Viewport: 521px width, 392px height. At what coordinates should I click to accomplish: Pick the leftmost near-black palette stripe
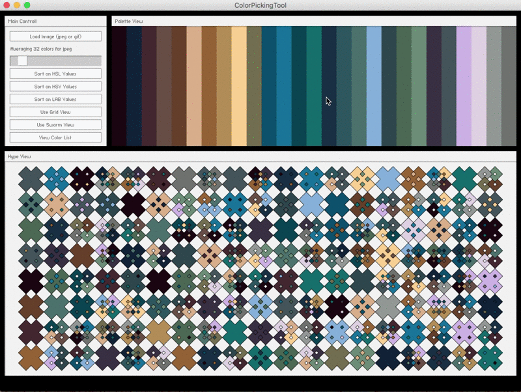pyautogui.click(x=119, y=86)
